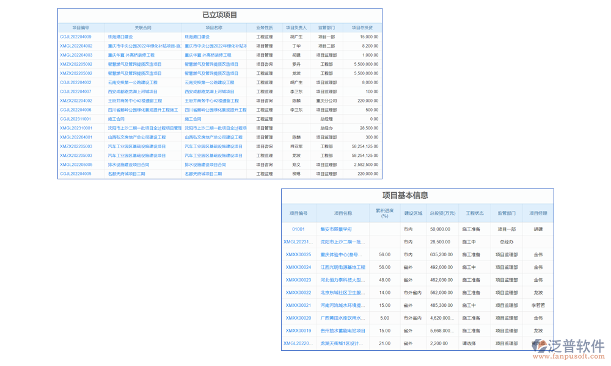Screen dimensions: 611x366
Task: Open the 贵州抽水蓄能电站项目 link
Action: coord(343,331)
